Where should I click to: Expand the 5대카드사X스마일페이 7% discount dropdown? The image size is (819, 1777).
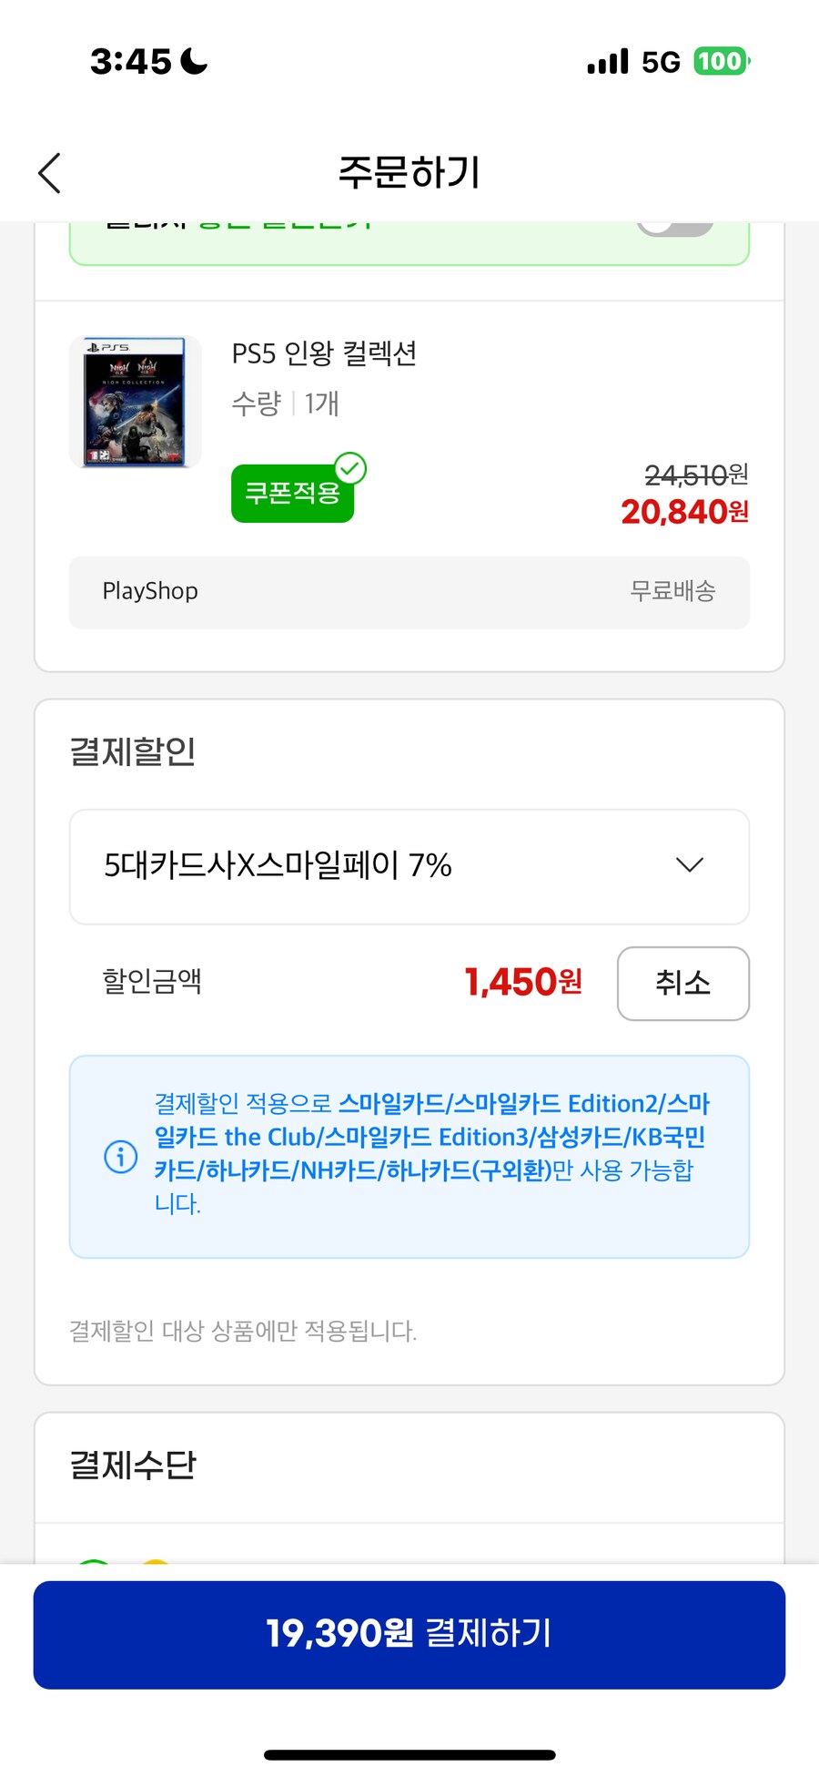pyautogui.click(x=688, y=865)
